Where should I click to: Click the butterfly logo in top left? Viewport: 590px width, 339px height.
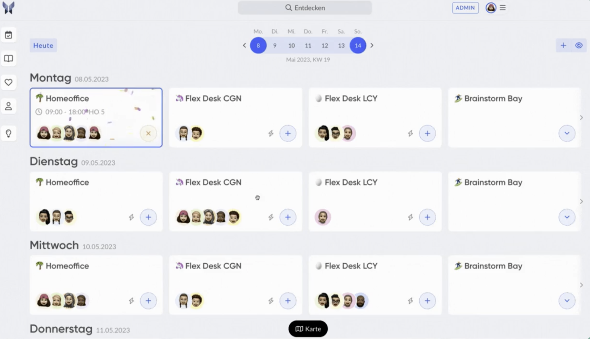[8, 8]
